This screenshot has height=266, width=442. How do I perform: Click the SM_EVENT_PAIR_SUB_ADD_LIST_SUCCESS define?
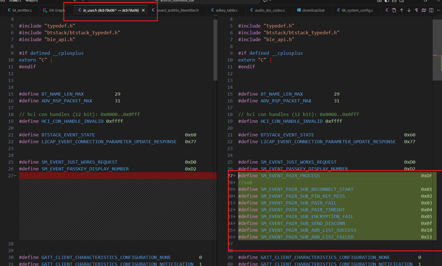(x=308, y=230)
